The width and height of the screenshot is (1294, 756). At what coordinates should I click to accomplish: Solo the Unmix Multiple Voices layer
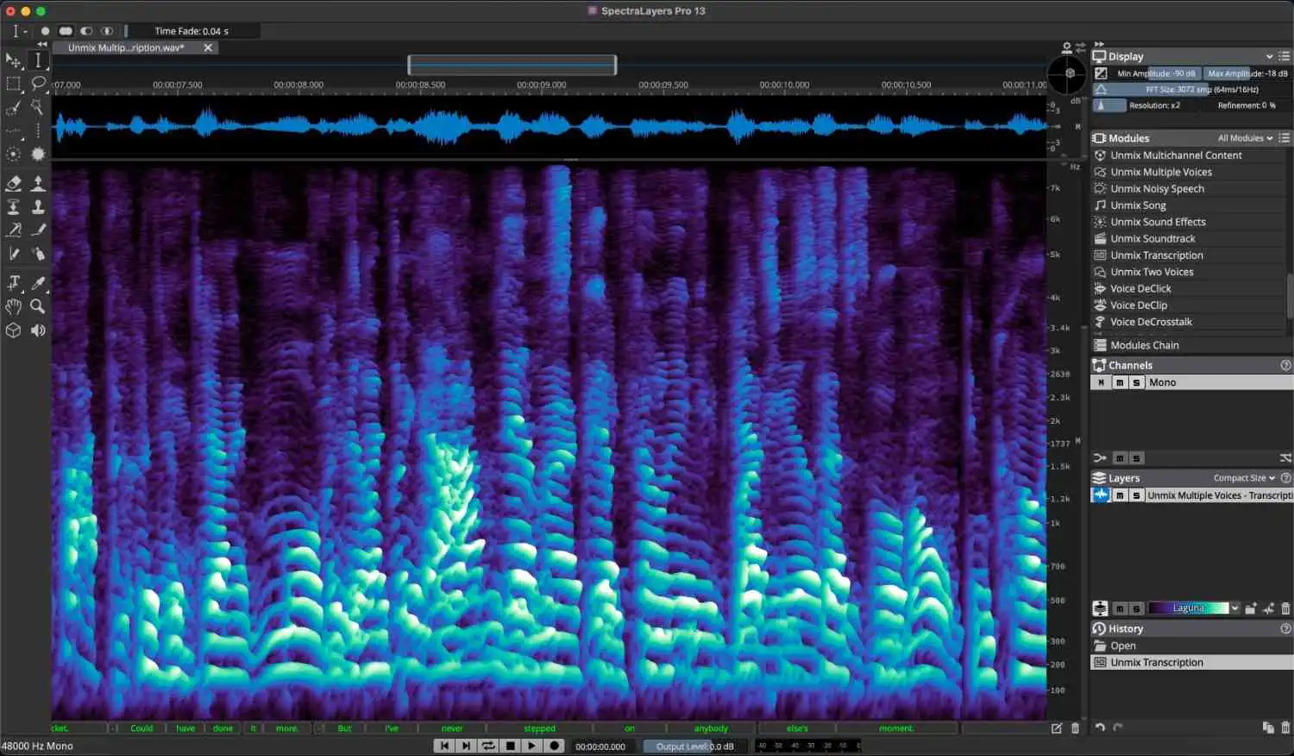click(1136, 495)
